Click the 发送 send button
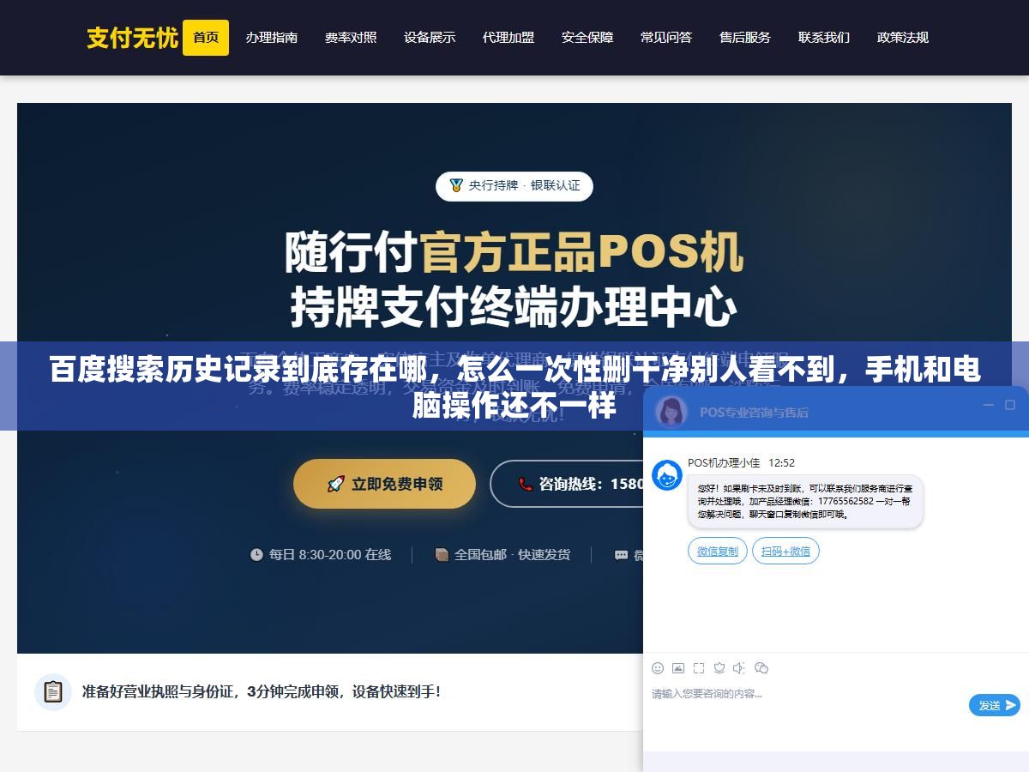Image resolution: width=1029 pixels, height=772 pixels. 995,705
